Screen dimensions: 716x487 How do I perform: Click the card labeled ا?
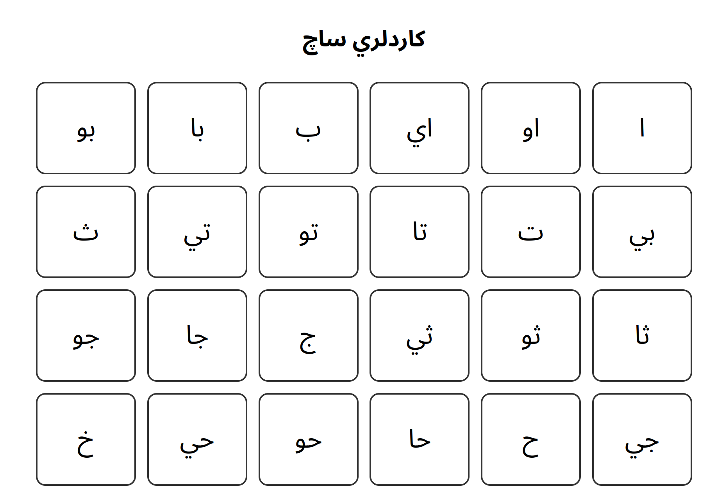pyautogui.click(x=642, y=128)
